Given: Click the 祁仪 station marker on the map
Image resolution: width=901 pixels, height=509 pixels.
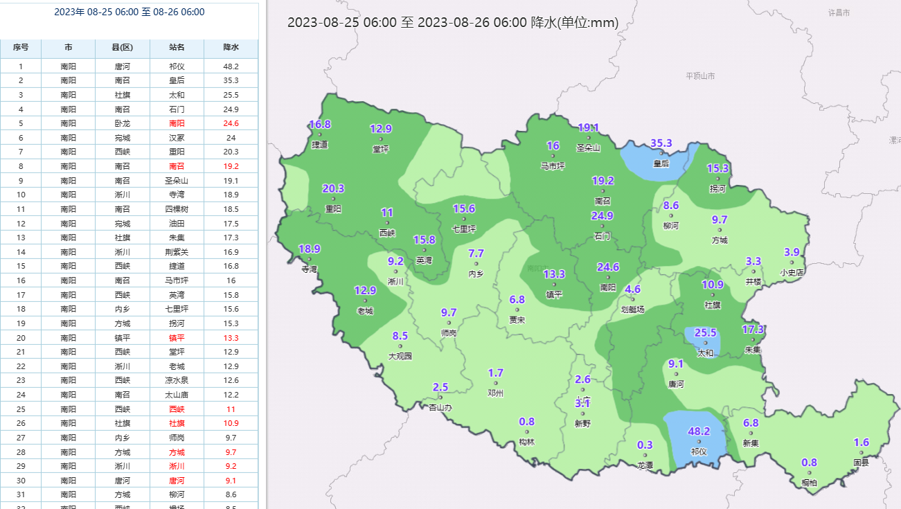Looking at the screenshot, I should (699, 442).
